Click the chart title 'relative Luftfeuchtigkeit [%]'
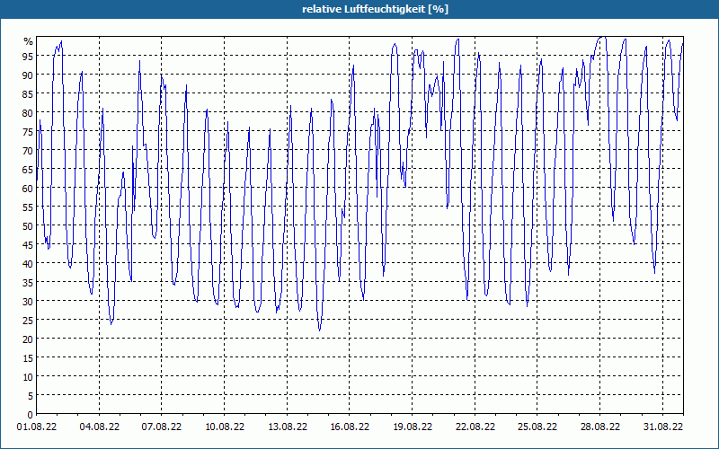719x449 pixels. [375, 9]
